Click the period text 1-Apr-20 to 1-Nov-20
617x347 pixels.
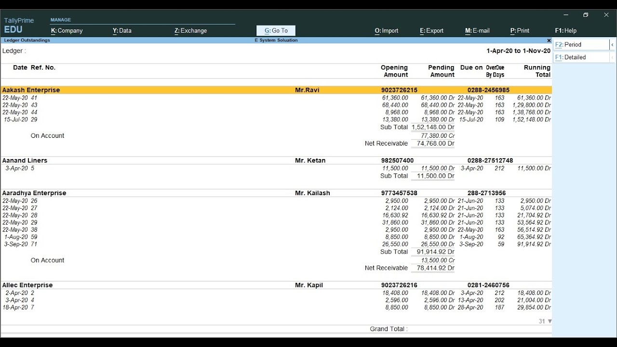pyautogui.click(x=518, y=51)
